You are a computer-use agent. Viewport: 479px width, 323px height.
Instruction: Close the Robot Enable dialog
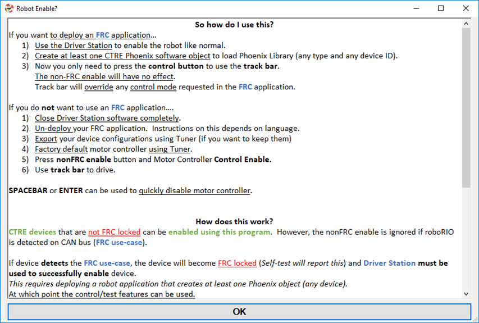[466, 8]
